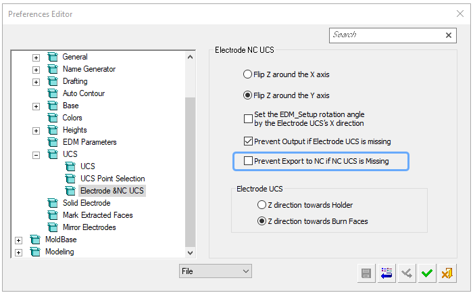The image size is (473, 295).
Task: Clear search with the X icon
Action: [449, 35]
